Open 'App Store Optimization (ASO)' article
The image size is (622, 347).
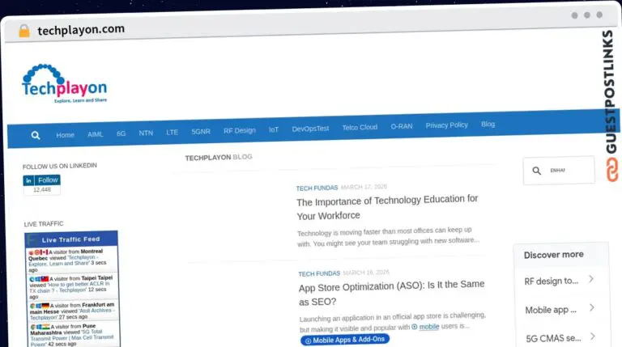click(392, 293)
